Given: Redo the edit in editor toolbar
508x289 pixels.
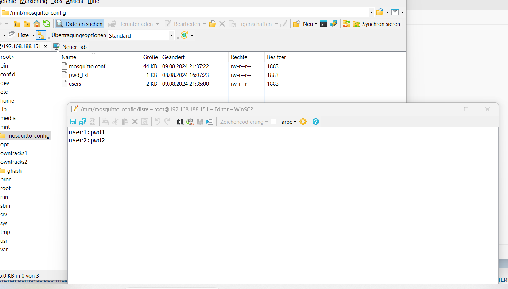Looking at the screenshot, I should click(167, 122).
